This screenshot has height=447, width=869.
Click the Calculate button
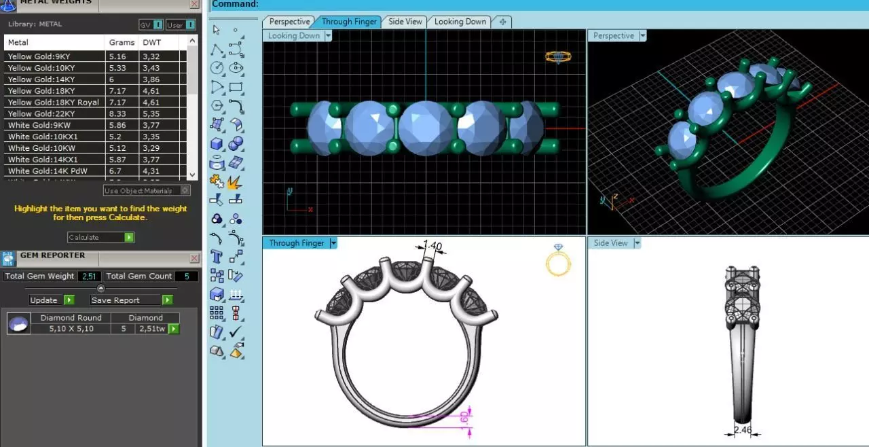click(x=101, y=237)
